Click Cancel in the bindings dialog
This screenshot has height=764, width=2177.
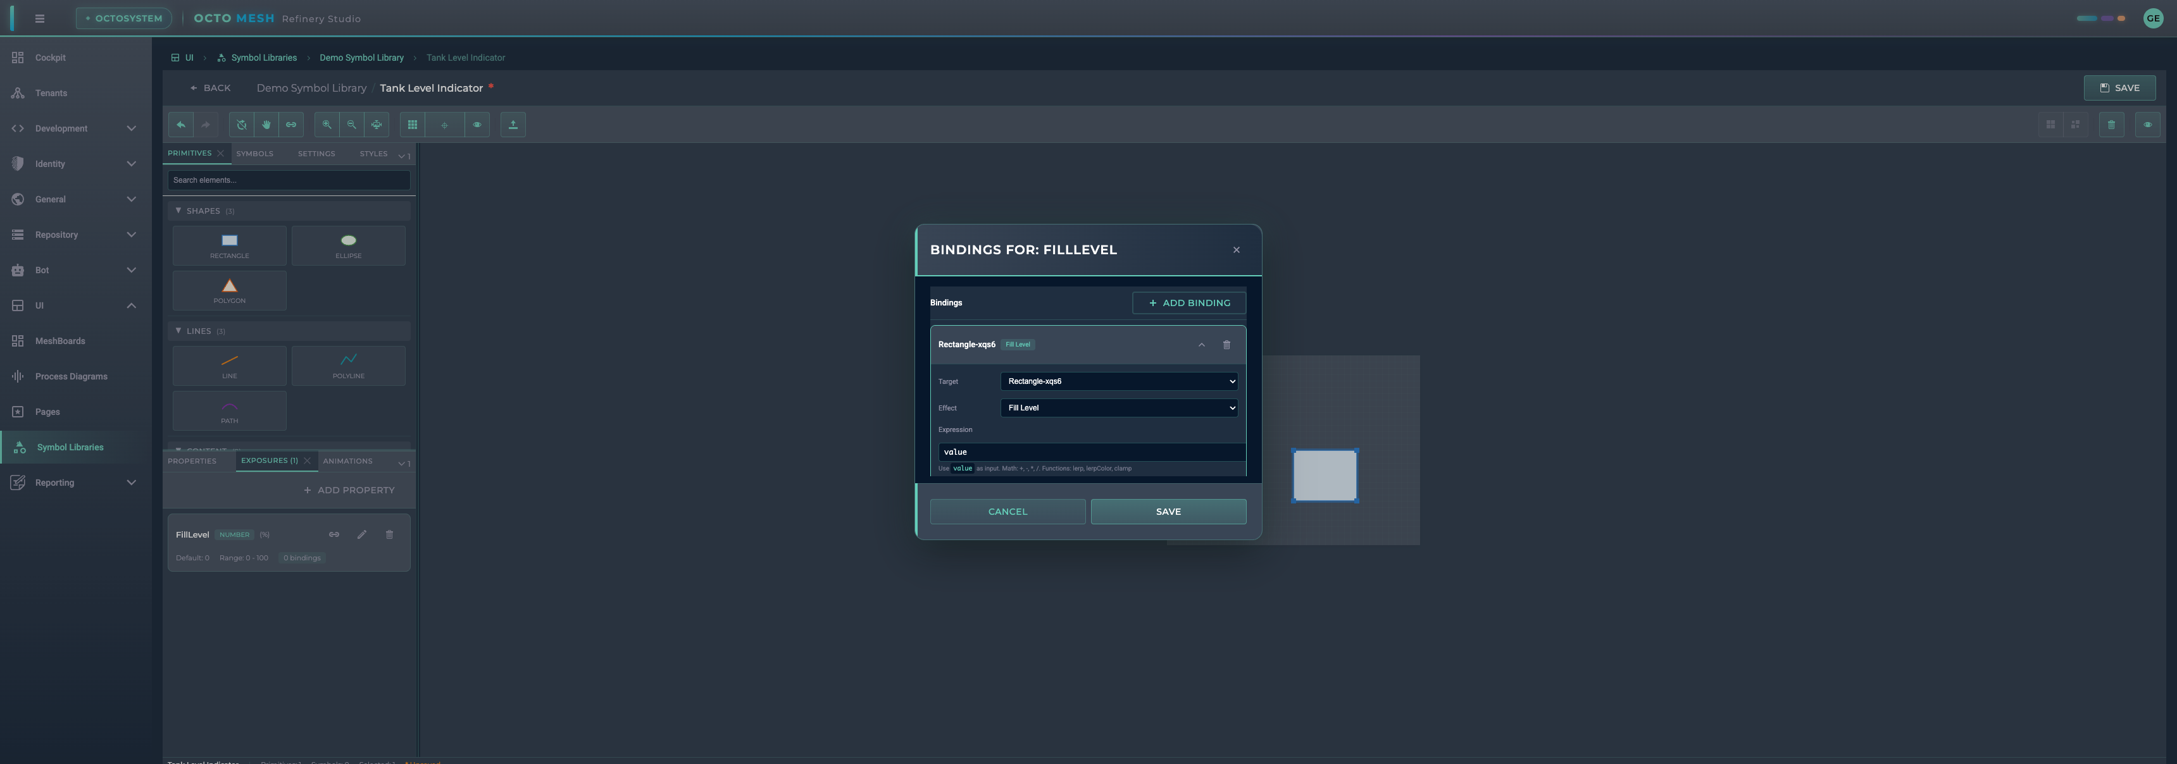coord(1007,512)
